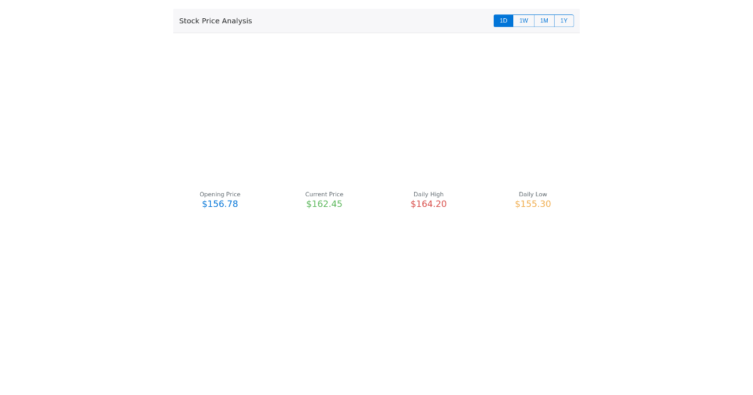Click the Stock Price Analysis title
The height and width of the screenshot is (395, 753).
(x=215, y=21)
